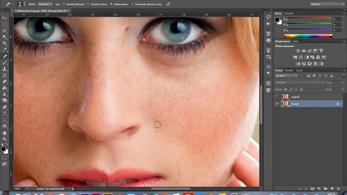The width and height of the screenshot is (347, 195).
Task: Select the Rectangle shape tool
Action: click(x=4, y=126)
